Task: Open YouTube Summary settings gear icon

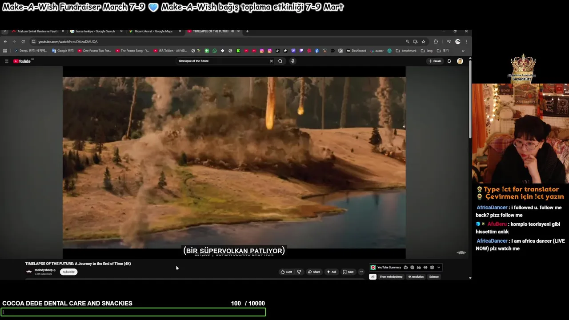Action: click(x=432, y=268)
